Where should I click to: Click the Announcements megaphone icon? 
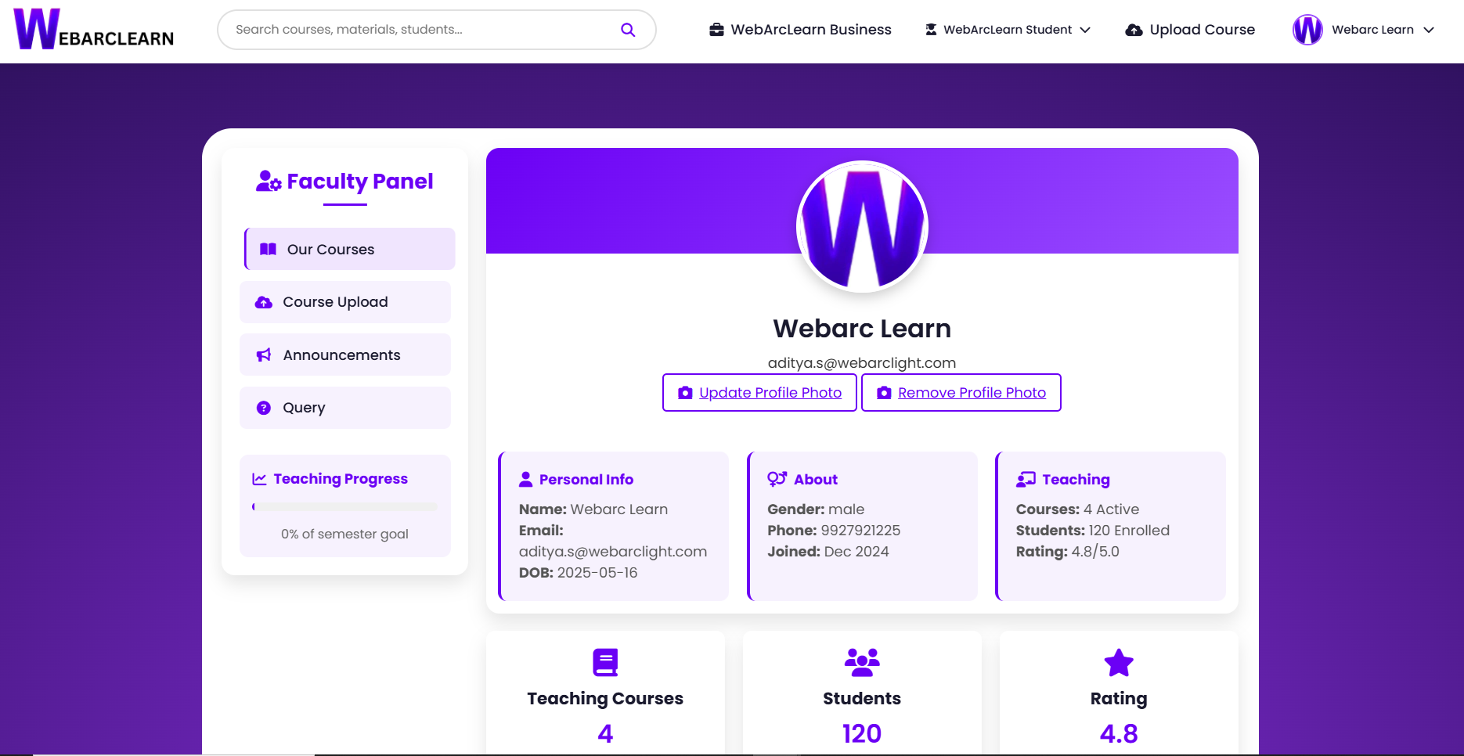pos(262,355)
